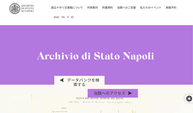
Task: Switch language to ITA
Action: tap(63, 17)
